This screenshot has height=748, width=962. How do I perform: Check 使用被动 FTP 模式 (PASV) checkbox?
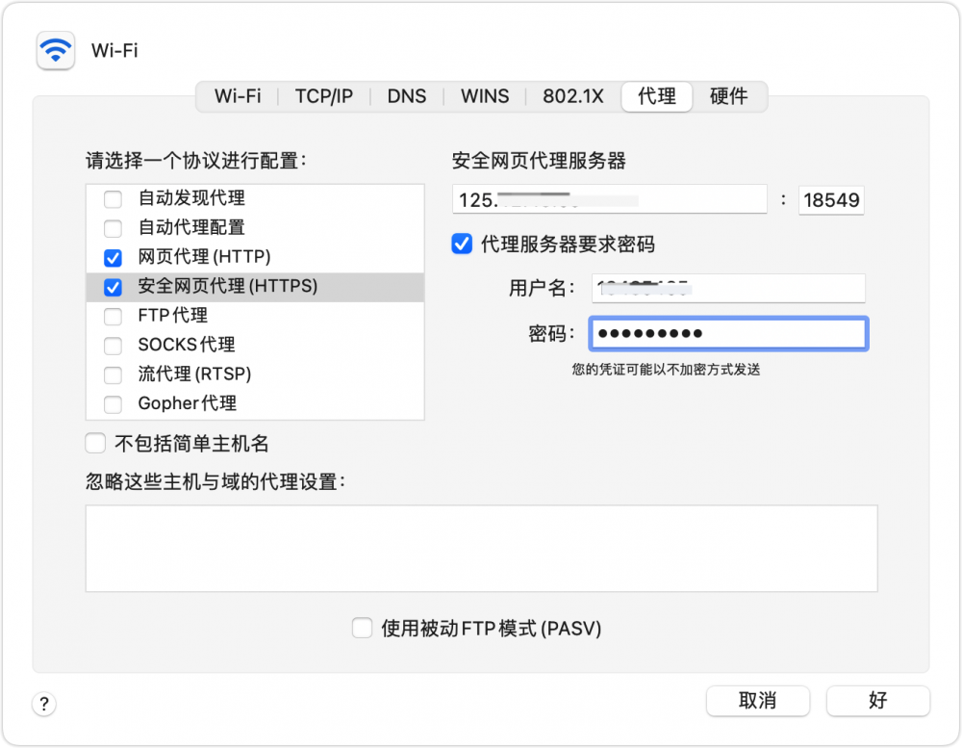[362, 628]
